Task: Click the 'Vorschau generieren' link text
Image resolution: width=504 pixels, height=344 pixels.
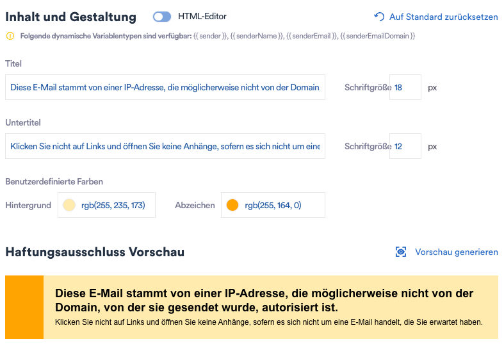Action: [456, 252]
